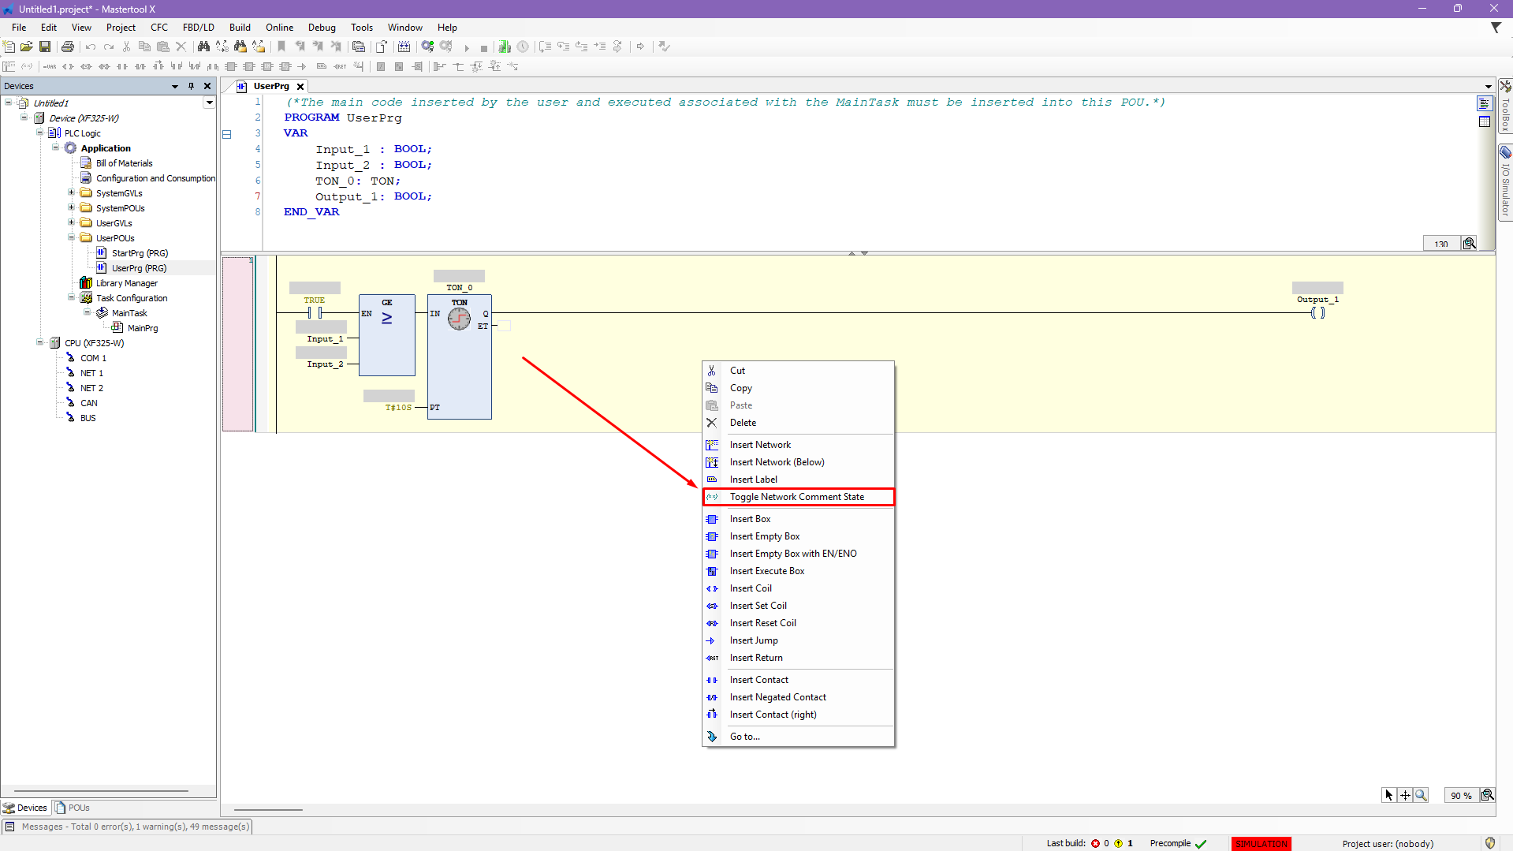The width and height of the screenshot is (1513, 851).
Task: Open Find using the binoculars icon
Action: (203, 47)
